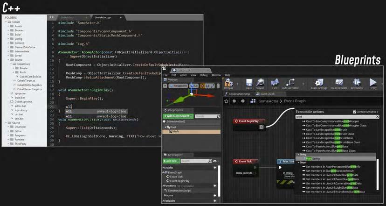Collapse the Graphs section in My Blueprint
386x206 pixels.
[x=163, y=168]
